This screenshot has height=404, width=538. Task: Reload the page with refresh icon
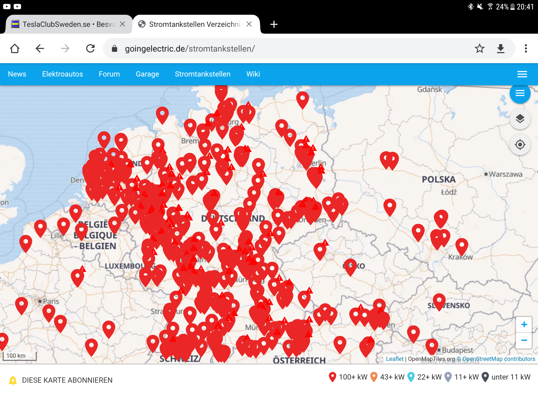tap(90, 49)
